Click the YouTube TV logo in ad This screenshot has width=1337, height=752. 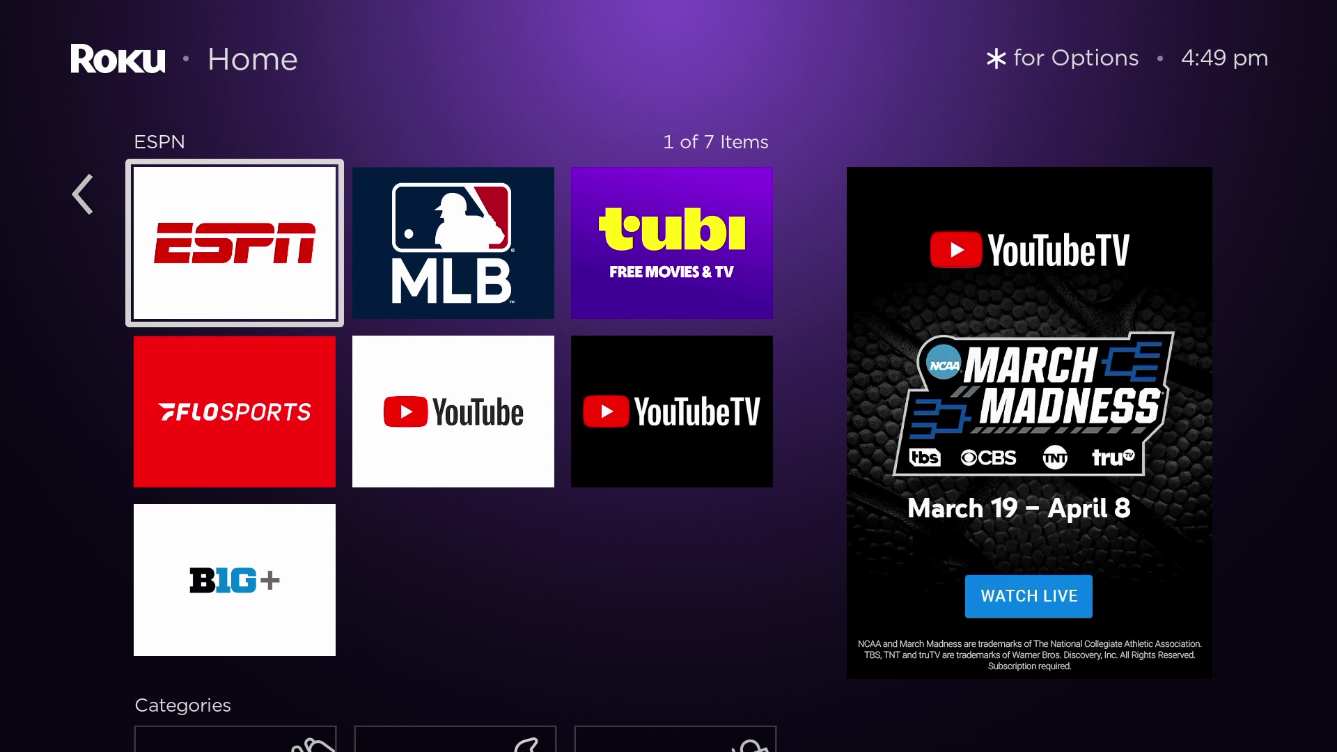1029,251
